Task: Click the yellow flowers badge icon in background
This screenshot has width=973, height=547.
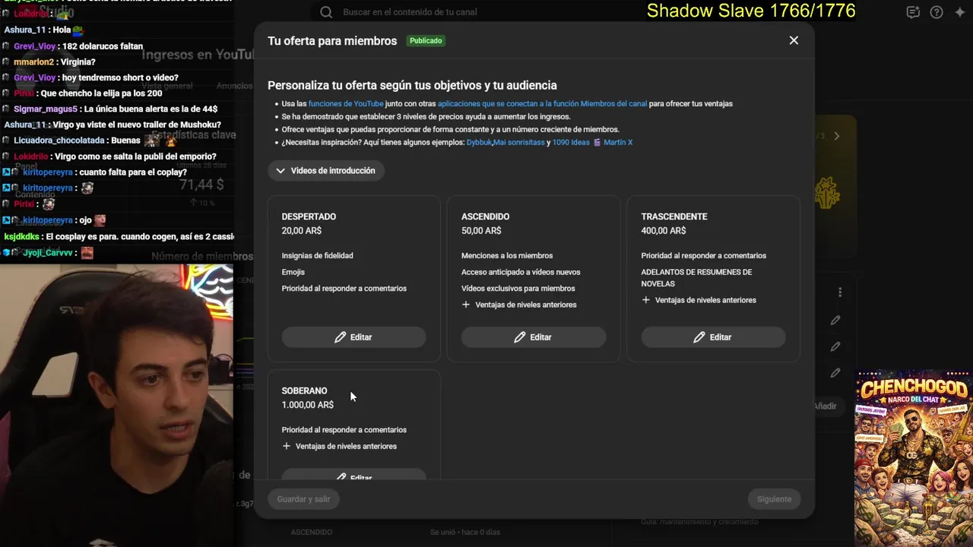Action: point(827,193)
